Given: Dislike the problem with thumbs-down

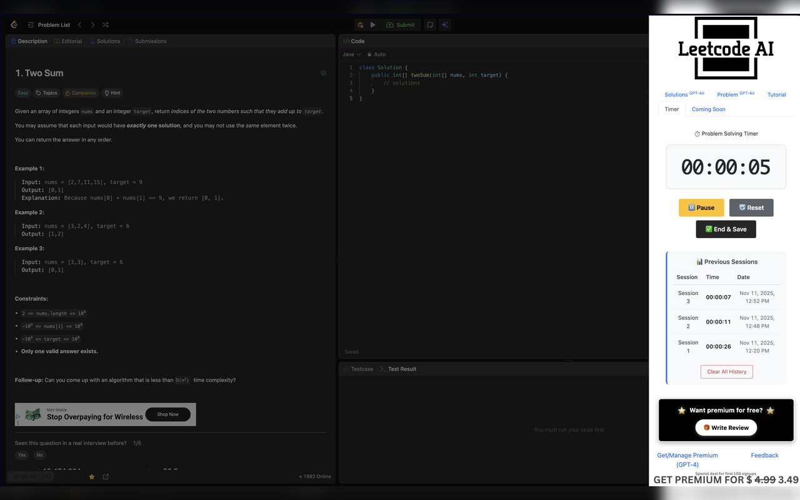Looking at the screenshot, I should (49, 476).
